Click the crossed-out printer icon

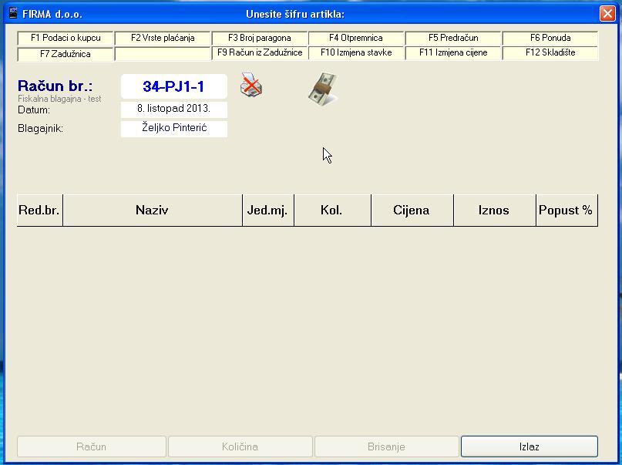(251, 86)
